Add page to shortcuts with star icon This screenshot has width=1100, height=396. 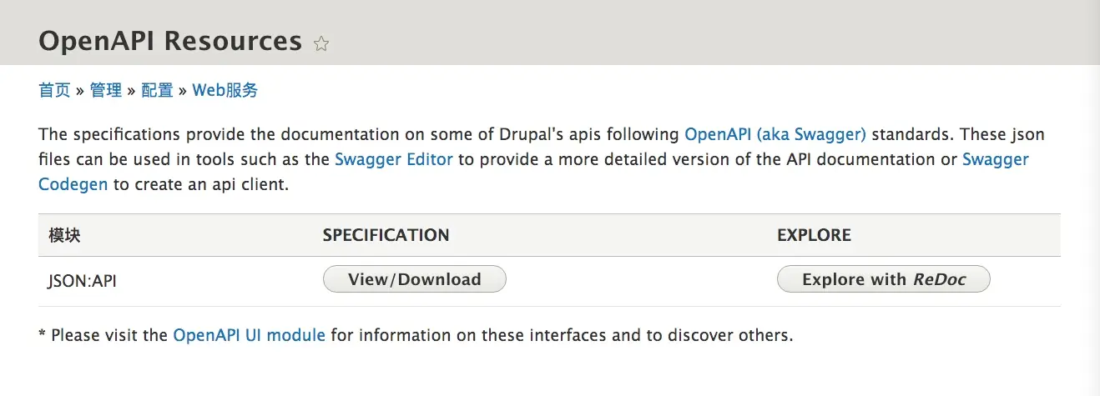tap(321, 43)
